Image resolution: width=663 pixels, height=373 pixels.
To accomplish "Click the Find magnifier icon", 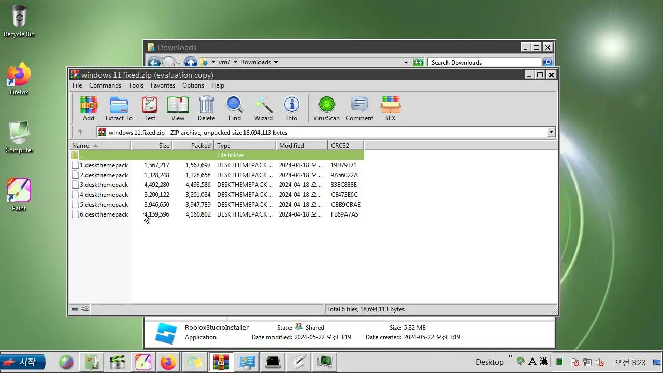I will 235,109.
